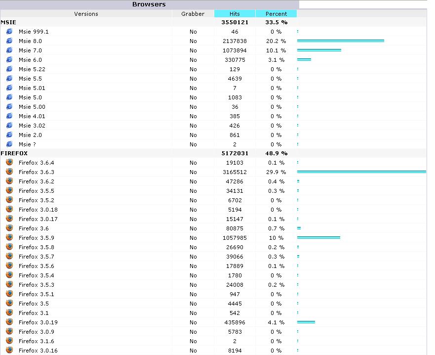The width and height of the screenshot is (435, 355).
Task: Click the Firefox icon beside Firefox 3.6.2
Action: coord(9,181)
